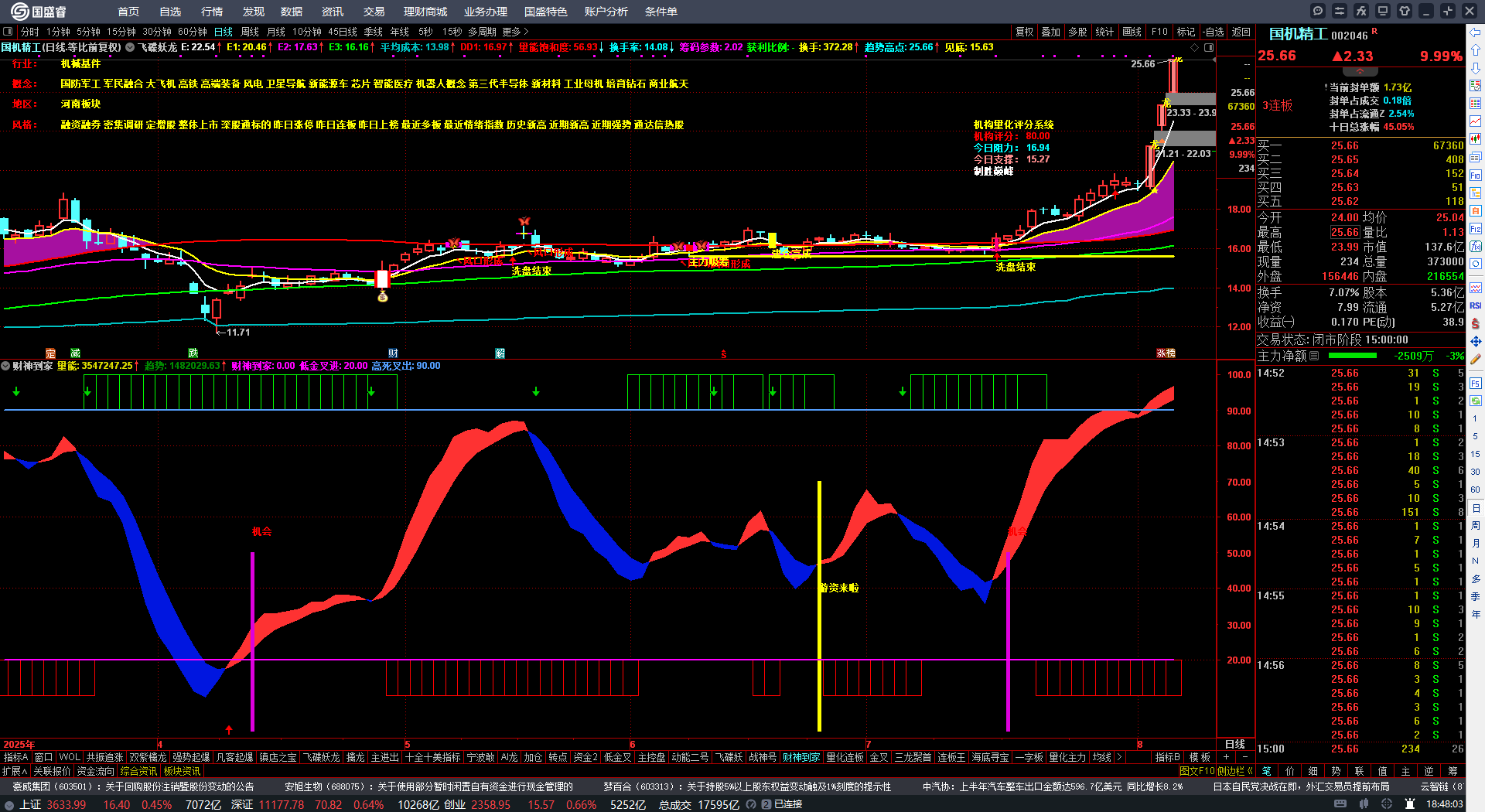Open the 指标A indicator selector

coord(16,757)
